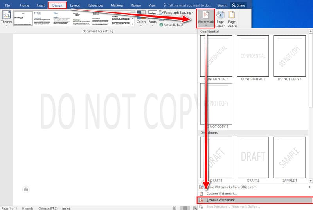Open the Colors palette dropdown
313x210 pixels.
[x=141, y=18]
